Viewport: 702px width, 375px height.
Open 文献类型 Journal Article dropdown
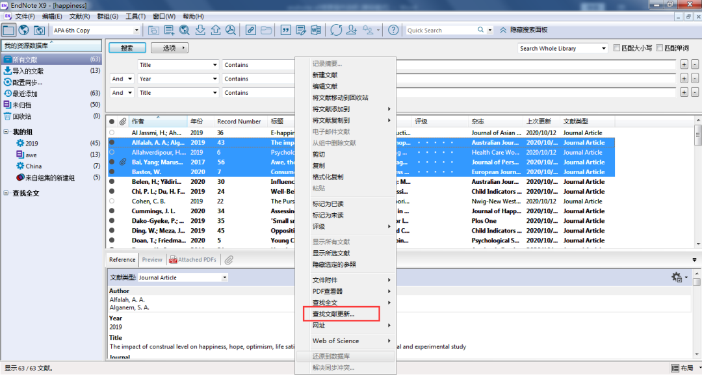pos(224,278)
